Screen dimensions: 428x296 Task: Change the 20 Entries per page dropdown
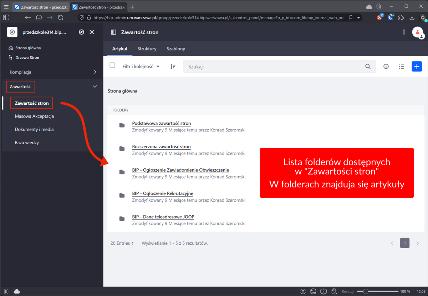click(122, 243)
